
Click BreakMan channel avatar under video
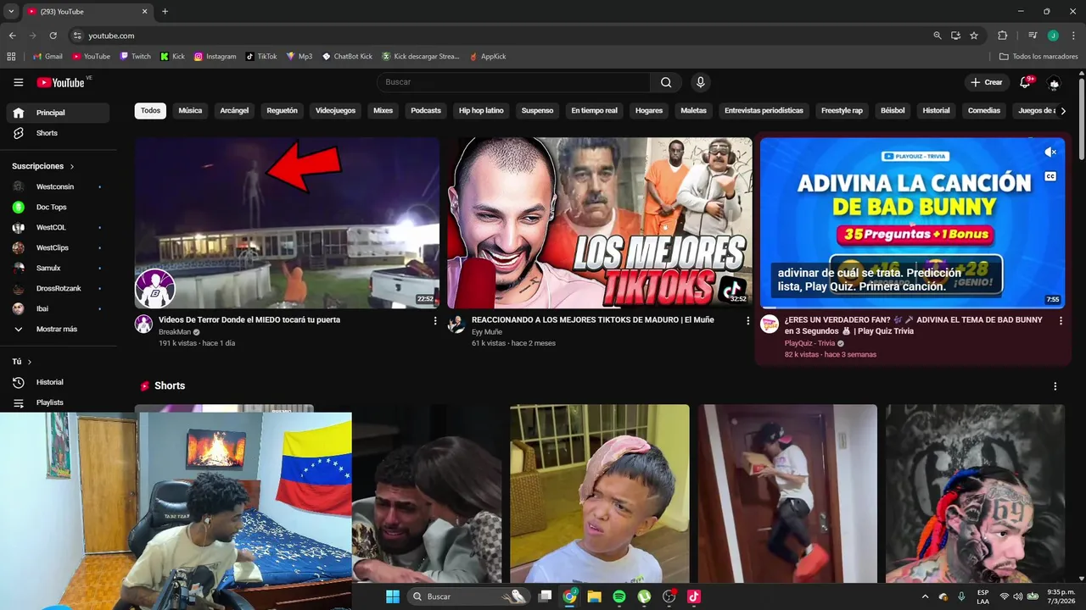tap(143, 324)
